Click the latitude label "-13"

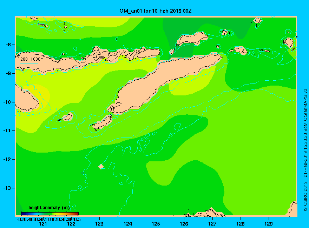7,188
